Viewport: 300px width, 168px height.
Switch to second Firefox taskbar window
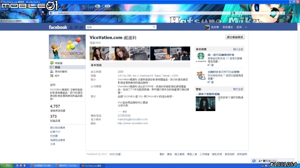[x=67, y=166]
